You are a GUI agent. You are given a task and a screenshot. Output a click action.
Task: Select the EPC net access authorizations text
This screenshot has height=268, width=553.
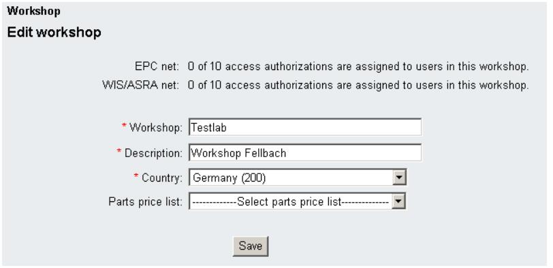[358, 66]
